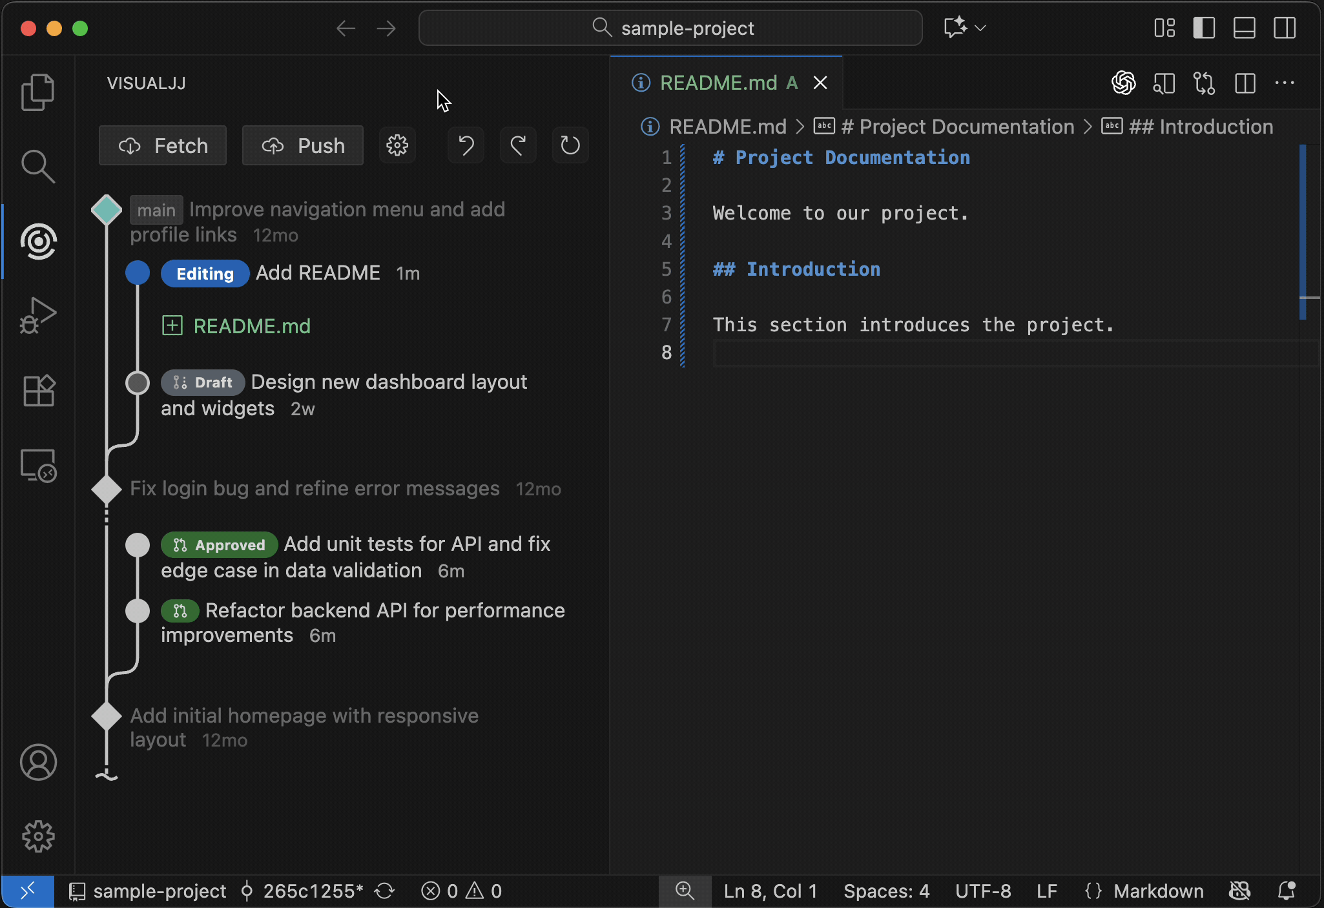This screenshot has width=1324, height=908.
Task: Click the sample-project search field
Action: tap(670, 28)
